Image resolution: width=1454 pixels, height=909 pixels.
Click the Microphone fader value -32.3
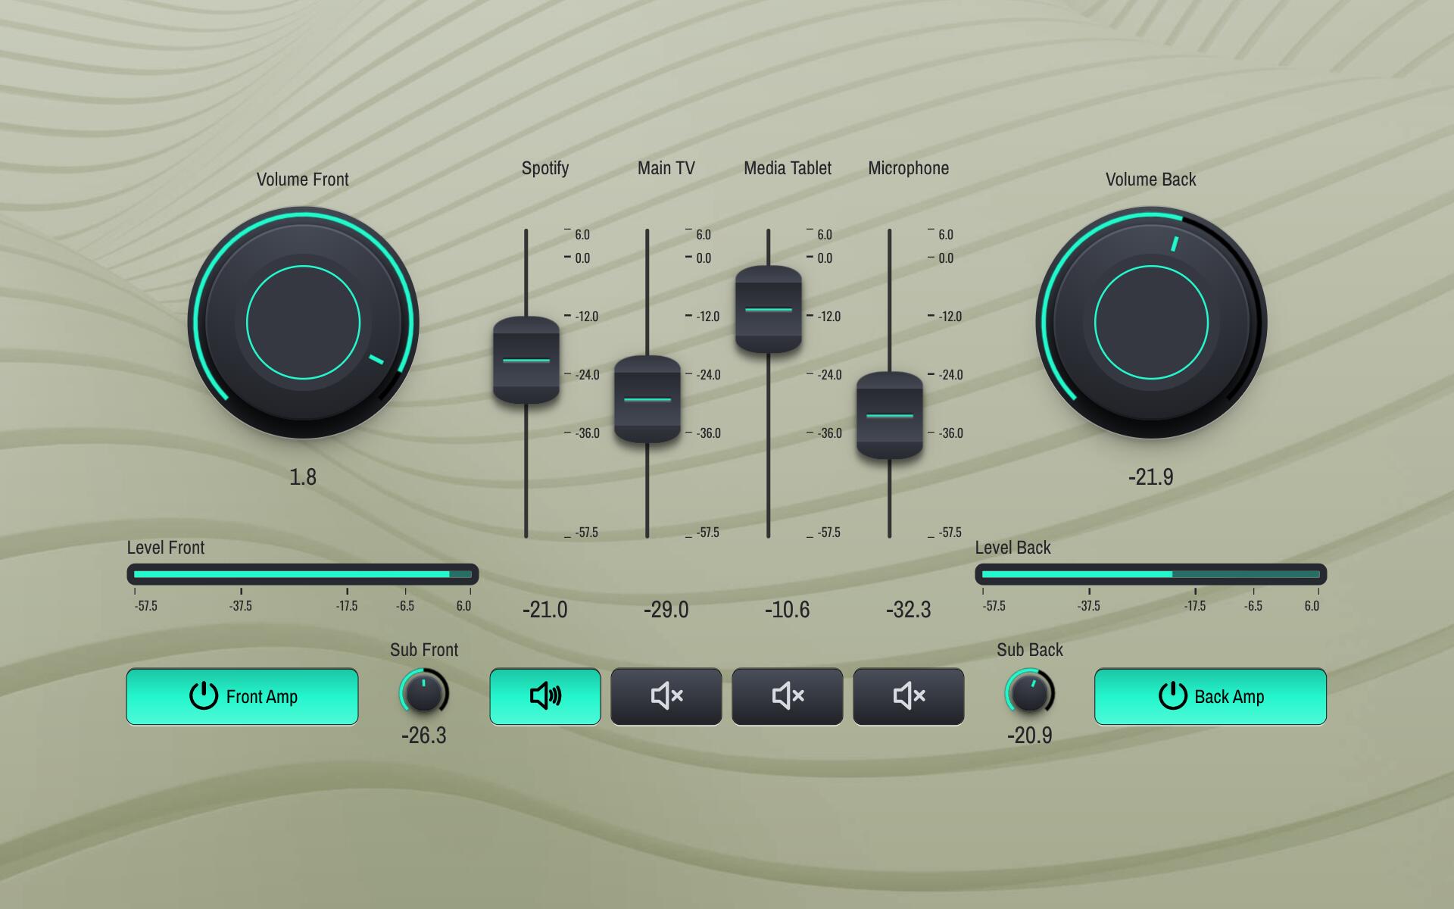click(908, 610)
